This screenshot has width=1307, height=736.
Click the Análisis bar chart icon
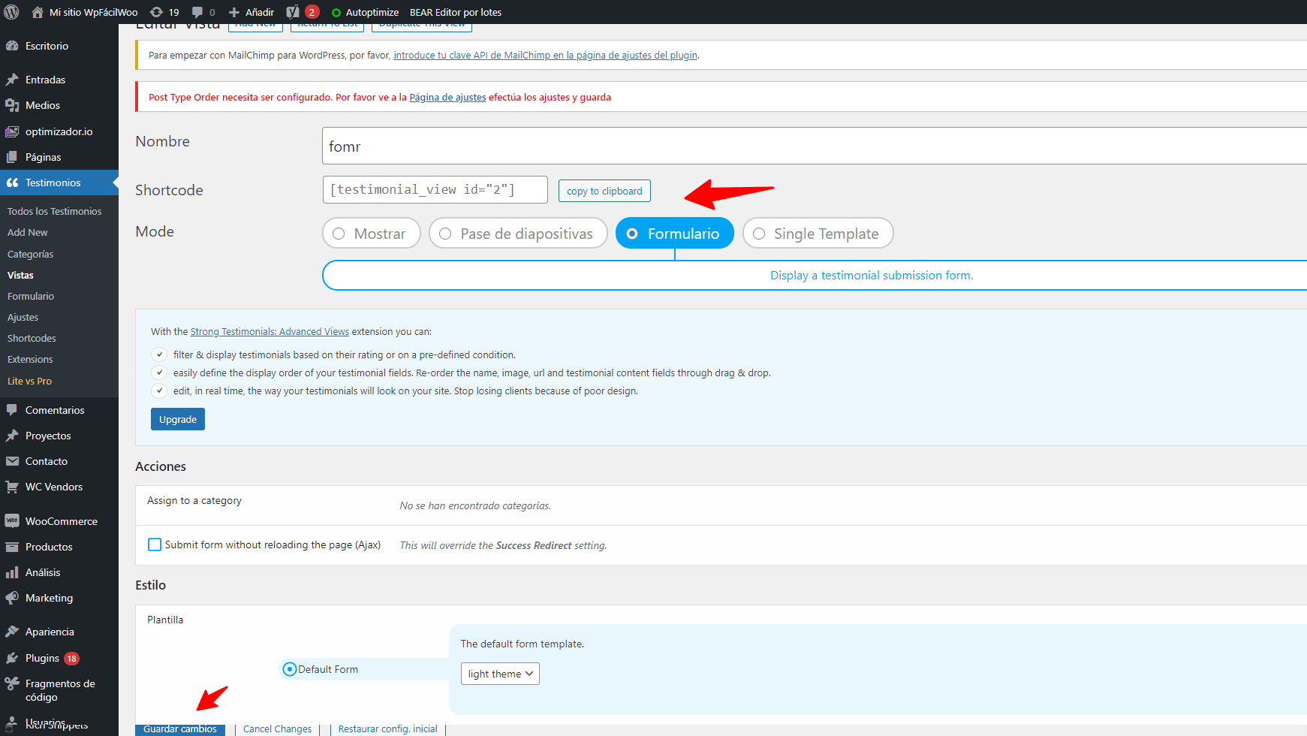[x=12, y=572]
